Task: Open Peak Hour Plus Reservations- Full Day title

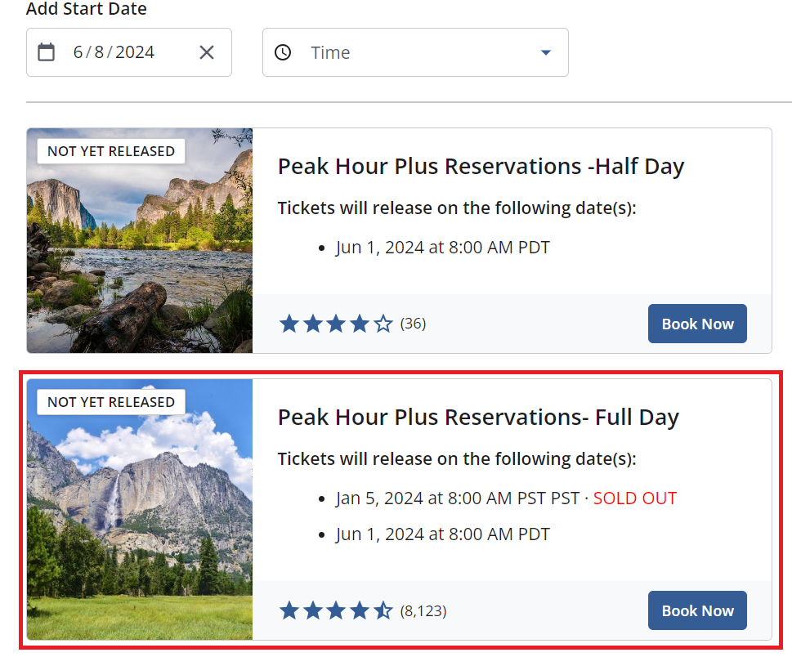Action: 478,418
